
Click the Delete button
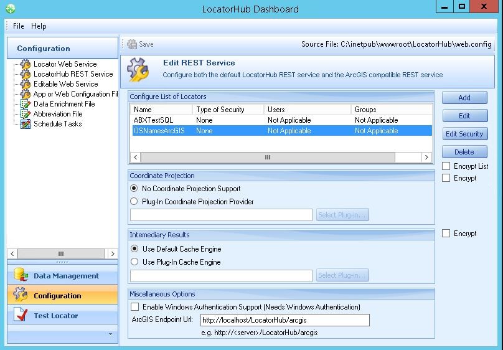point(464,152)
